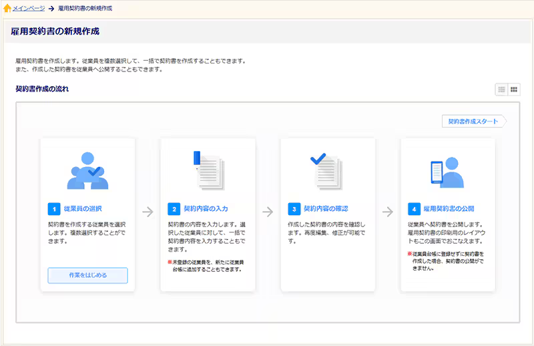Select the step 3 number badge
This screenshot has height=346, width=534.
click(x=294, y=208)
